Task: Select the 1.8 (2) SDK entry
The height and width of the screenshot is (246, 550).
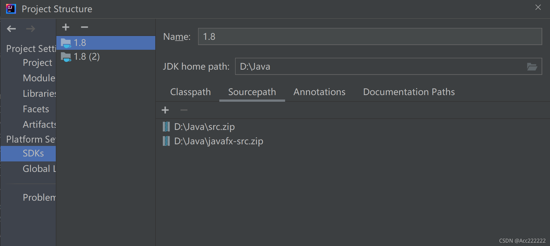Action: coord(106,57)
